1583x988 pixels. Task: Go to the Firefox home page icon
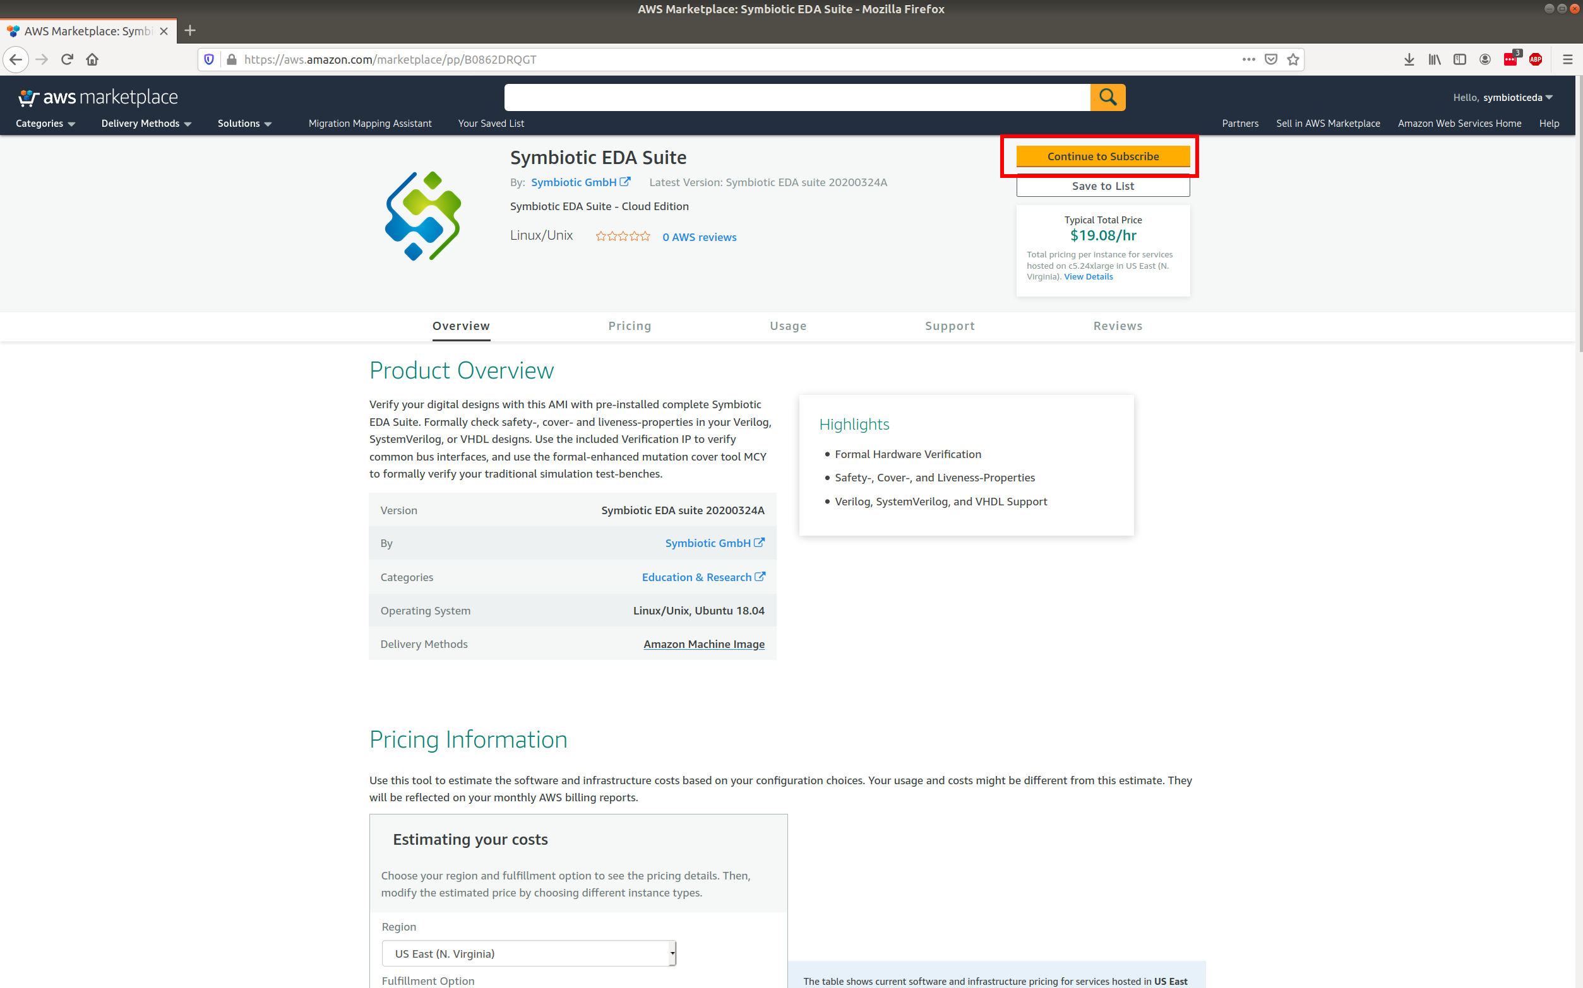coord(92,59)
